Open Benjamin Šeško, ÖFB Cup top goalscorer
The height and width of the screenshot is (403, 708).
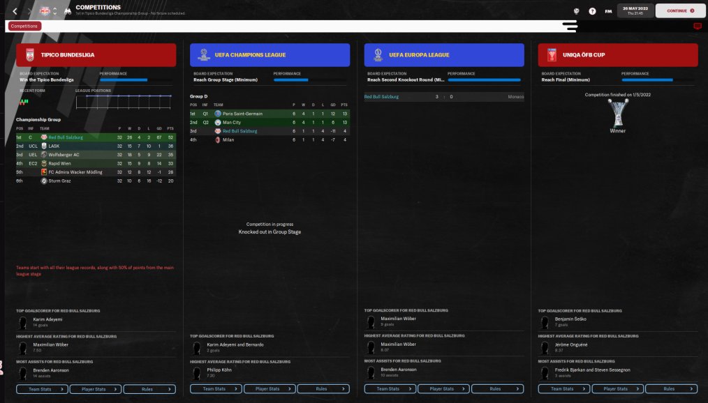pos(570,319)
